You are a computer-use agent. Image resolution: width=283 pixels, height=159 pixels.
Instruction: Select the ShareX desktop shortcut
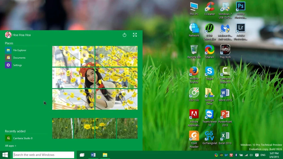pyautogui.click(x=209, y=52)
